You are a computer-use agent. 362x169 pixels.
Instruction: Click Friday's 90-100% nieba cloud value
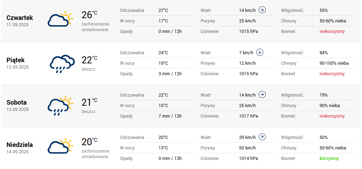point(334,63)
